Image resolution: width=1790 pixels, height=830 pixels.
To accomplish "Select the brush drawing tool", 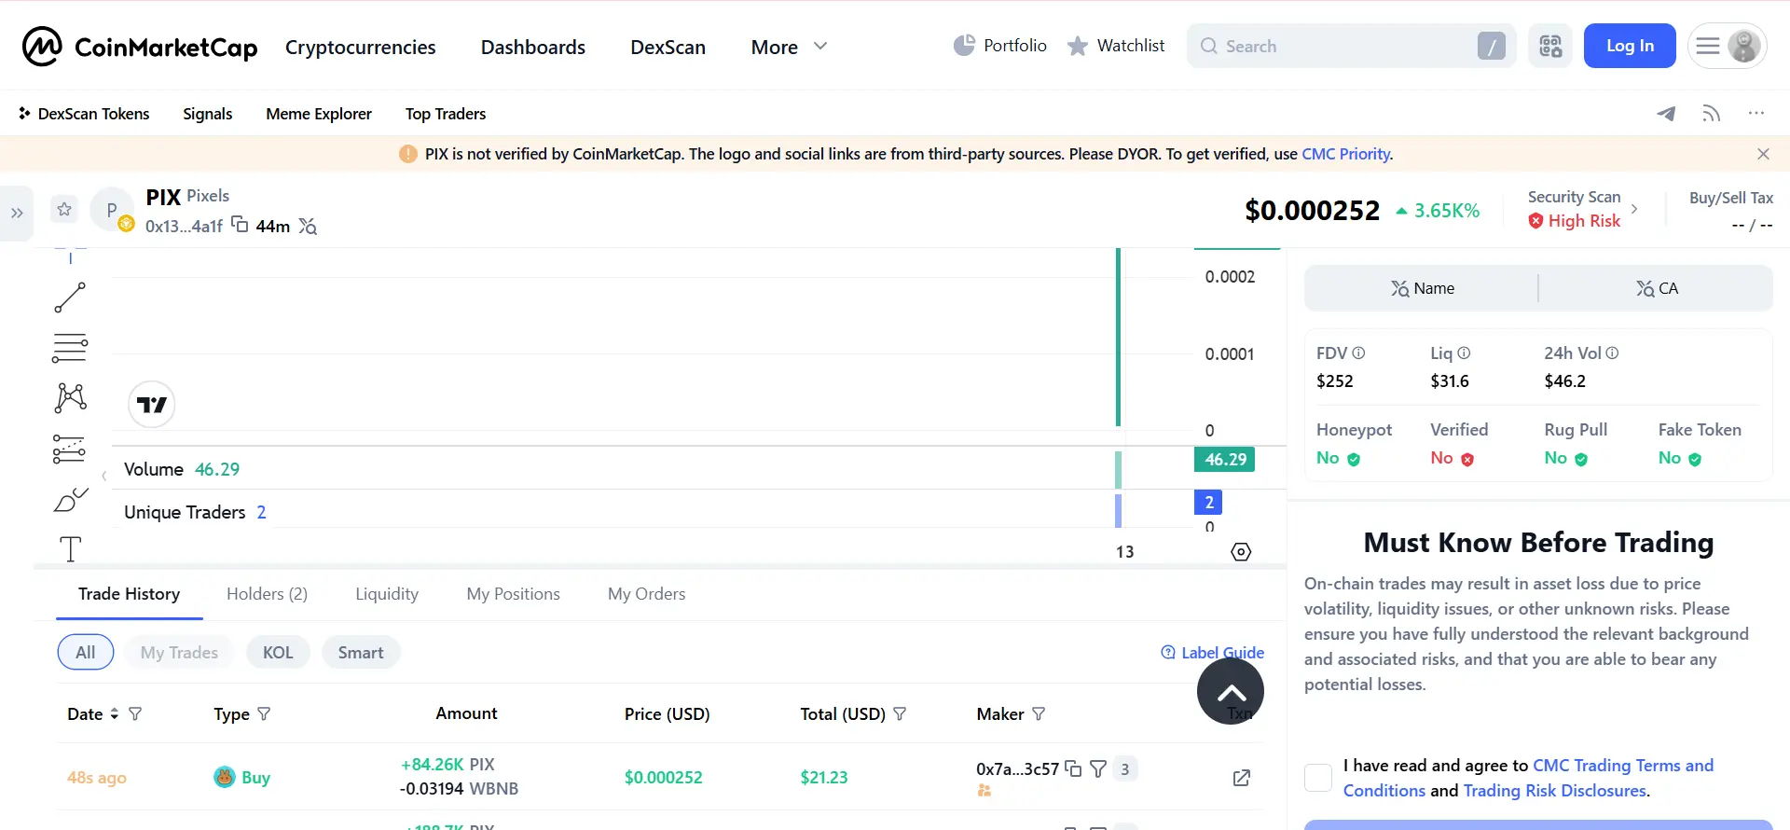I will 70,500.
